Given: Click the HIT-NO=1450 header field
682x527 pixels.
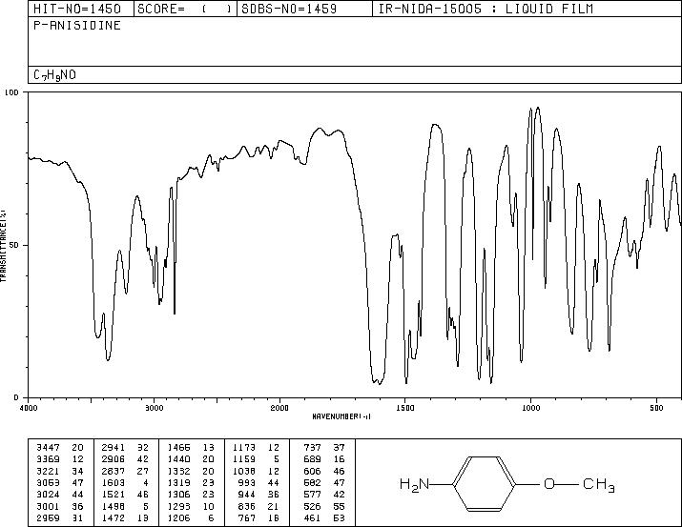Looking at the screenshot, I should 77,9.
